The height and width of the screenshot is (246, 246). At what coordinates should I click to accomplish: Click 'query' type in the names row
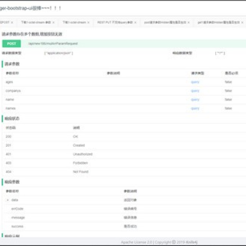pyautogui.click(x=195, y=109)
